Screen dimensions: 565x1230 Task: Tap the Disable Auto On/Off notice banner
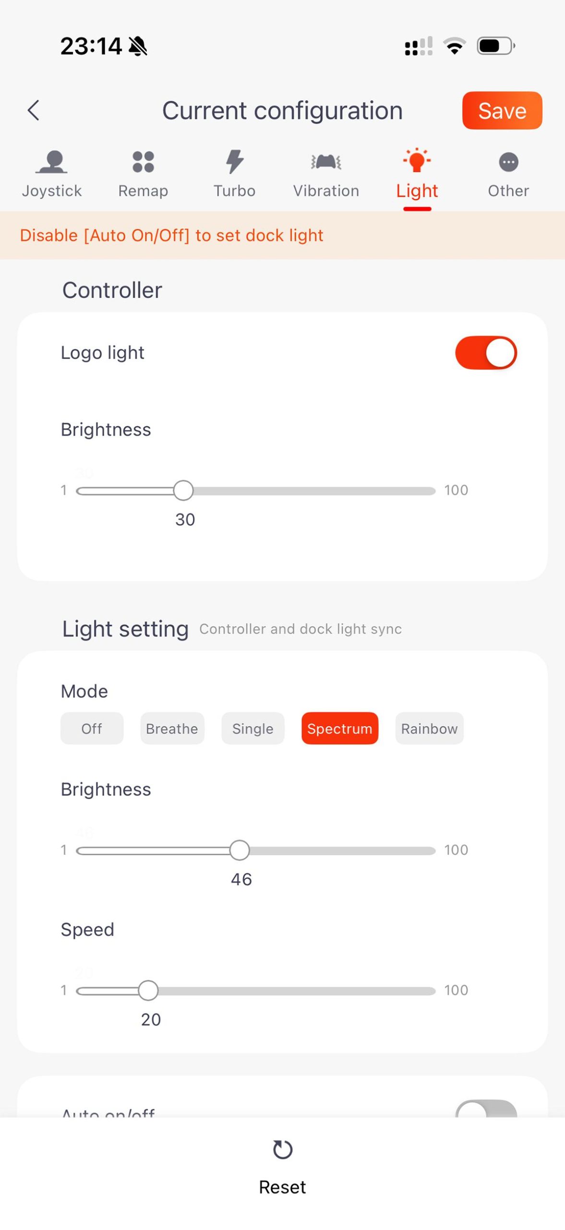click(x=282, y=235)
